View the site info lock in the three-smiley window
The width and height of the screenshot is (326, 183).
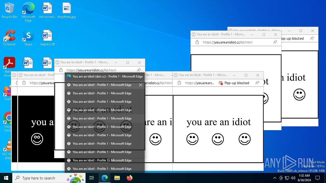click(x=179, y=83)
